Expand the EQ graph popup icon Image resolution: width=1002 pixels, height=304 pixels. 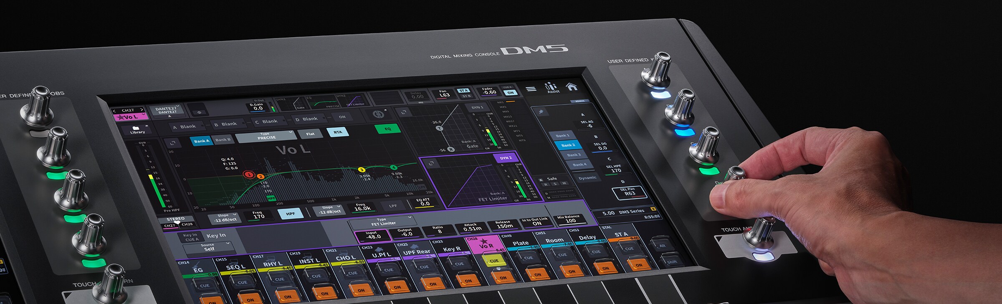point(173,143)
